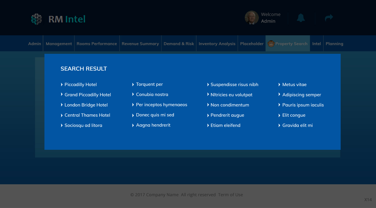The image size is (376, 208).
Task: Expand the Piccadilly Hotel result chevron
Action: 62,84
